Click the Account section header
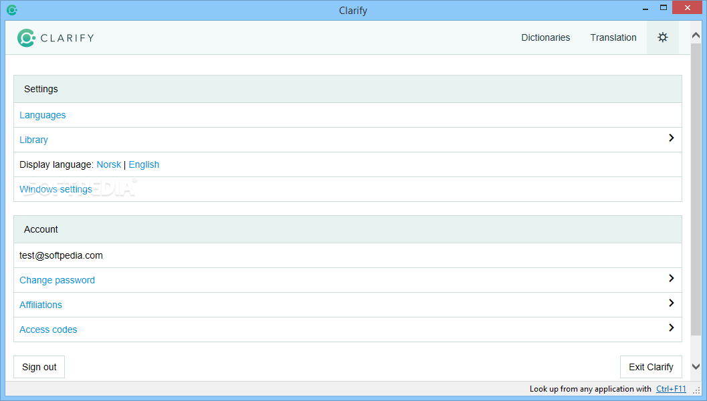 tap(348, 229)
